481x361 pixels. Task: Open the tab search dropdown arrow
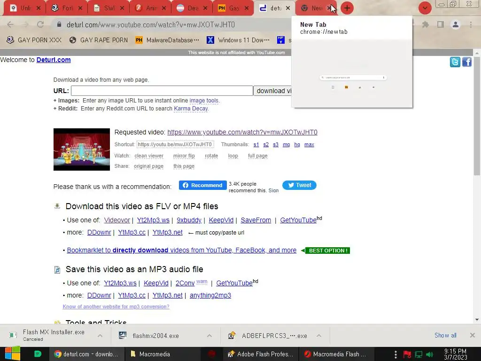pos(425,8)
